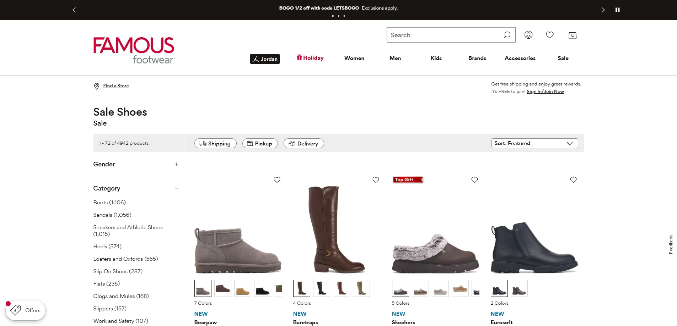Collapse the Category filter section

tap(177, 188)
